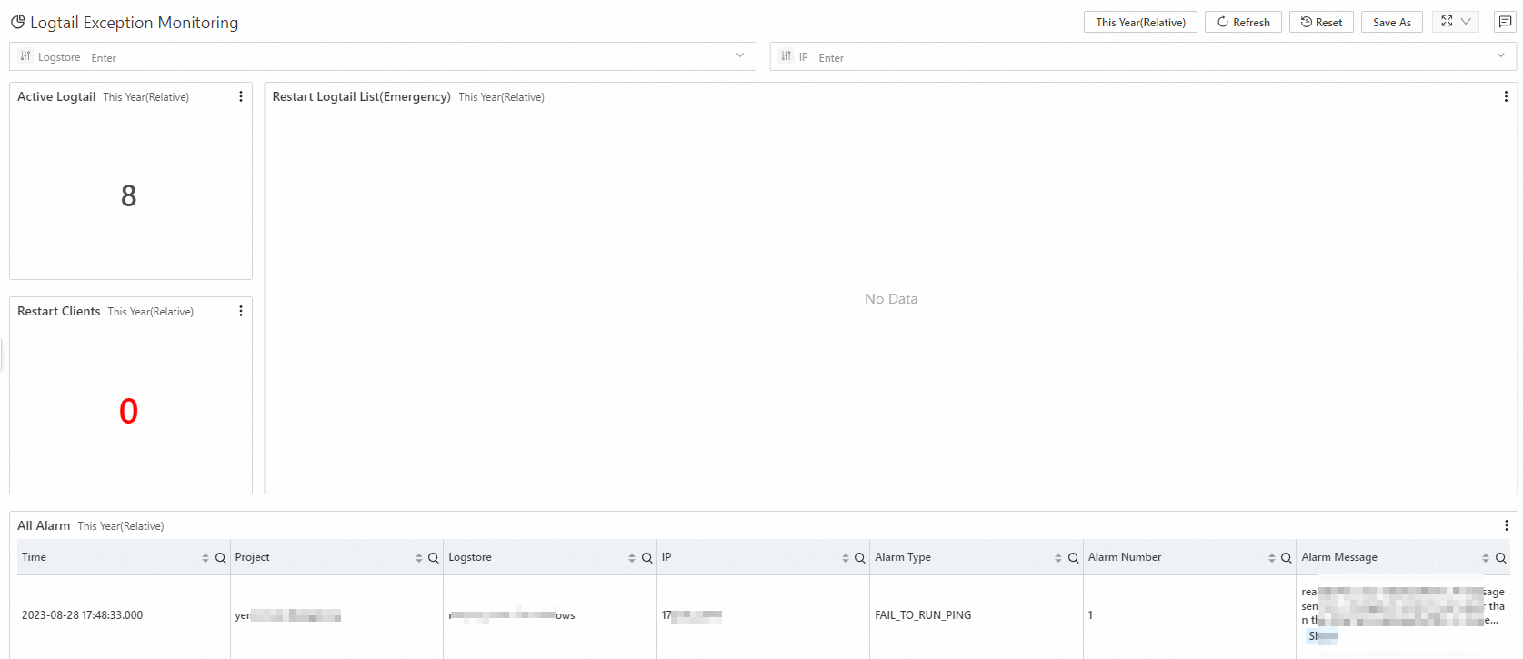The image size is (1523, 659).
Task: Expand the IP filter dropdown arrow
Action: pos(1500,55)
